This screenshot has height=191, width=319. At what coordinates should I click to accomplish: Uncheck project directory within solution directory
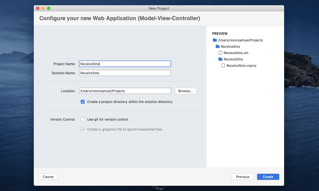point(83,102)
